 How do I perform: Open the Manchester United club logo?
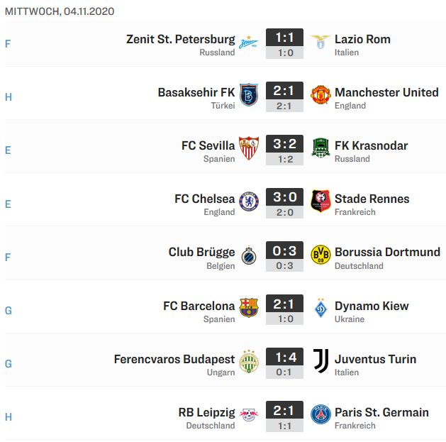(320, 95)
